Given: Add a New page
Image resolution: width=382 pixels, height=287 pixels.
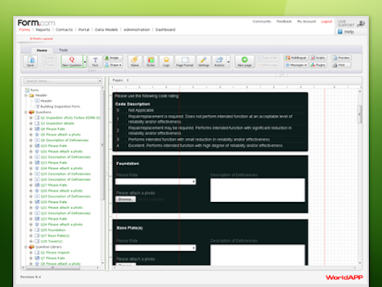Looking at the screenshot, I should [x=244, y=61].
